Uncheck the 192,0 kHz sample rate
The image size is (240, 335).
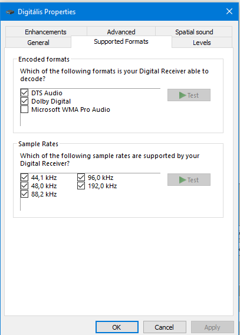[x=81, y=186]
